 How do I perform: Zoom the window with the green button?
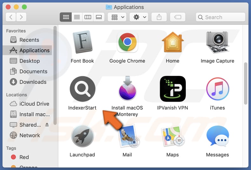click(24, 7)
